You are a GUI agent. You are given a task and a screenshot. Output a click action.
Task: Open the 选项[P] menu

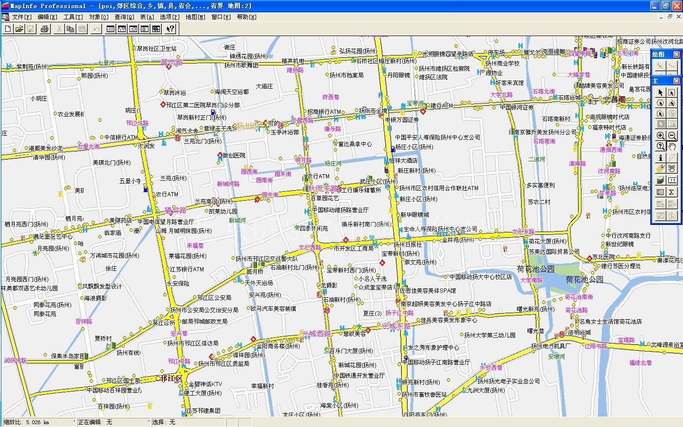[x=170, y=17]
